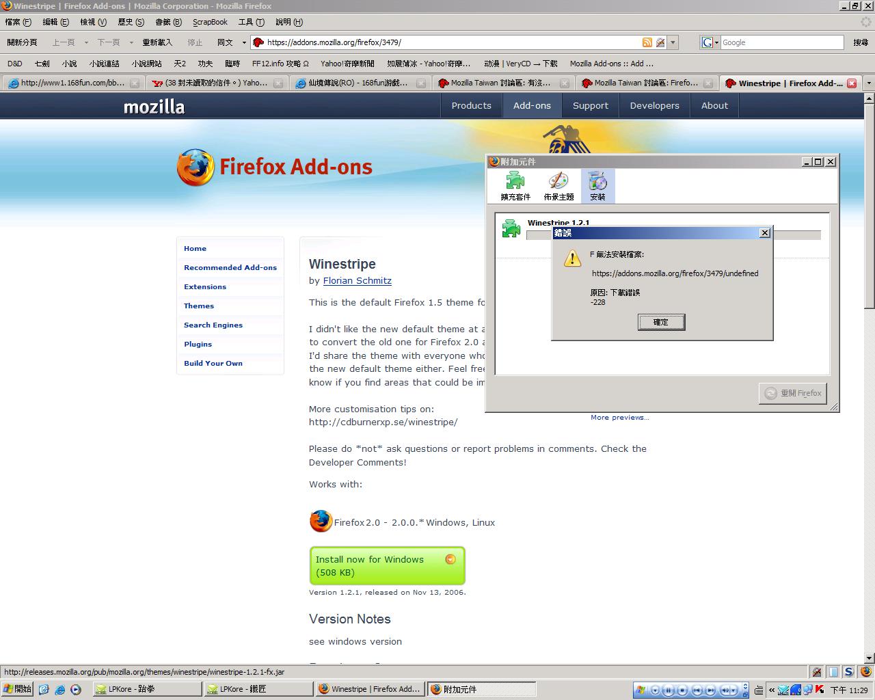Open the 同文 button dropdown arrow
Viewport: 875px width, 700px height.
coord(244,42)
